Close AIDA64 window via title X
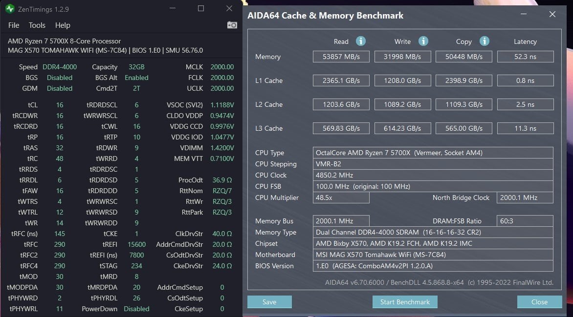Screen dimensions: 573x317 point(552,14)
